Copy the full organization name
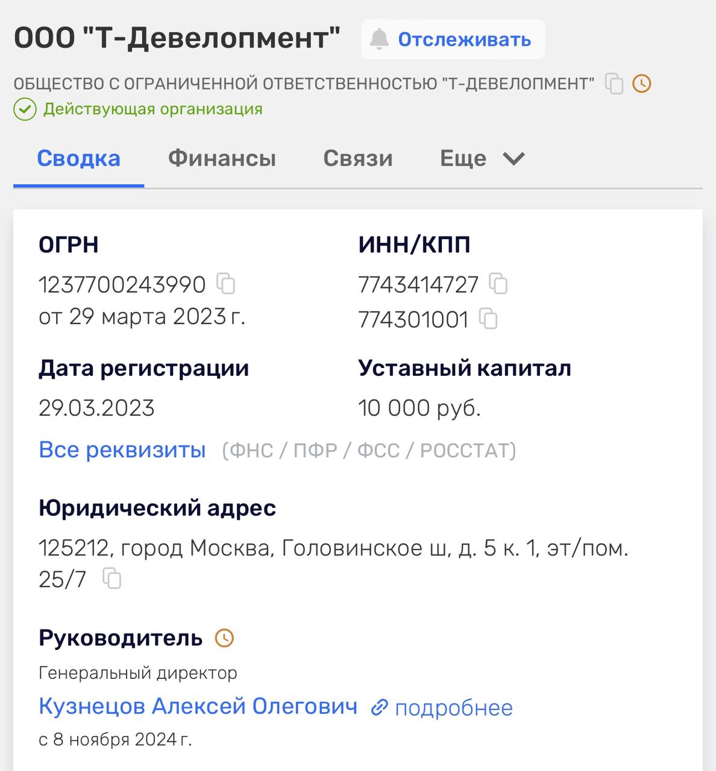The height and width of the screenshot is (771, 716). [614, 83]
